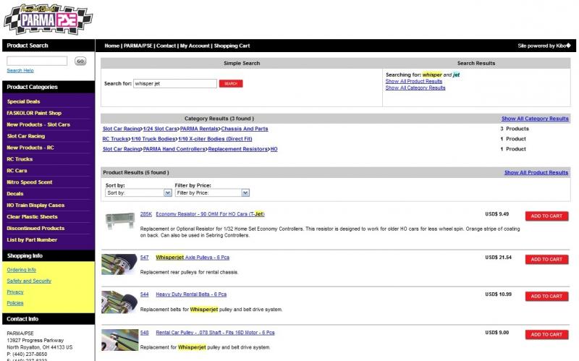
Task: Click the Parma PSE logo
Action: (48, 19)
